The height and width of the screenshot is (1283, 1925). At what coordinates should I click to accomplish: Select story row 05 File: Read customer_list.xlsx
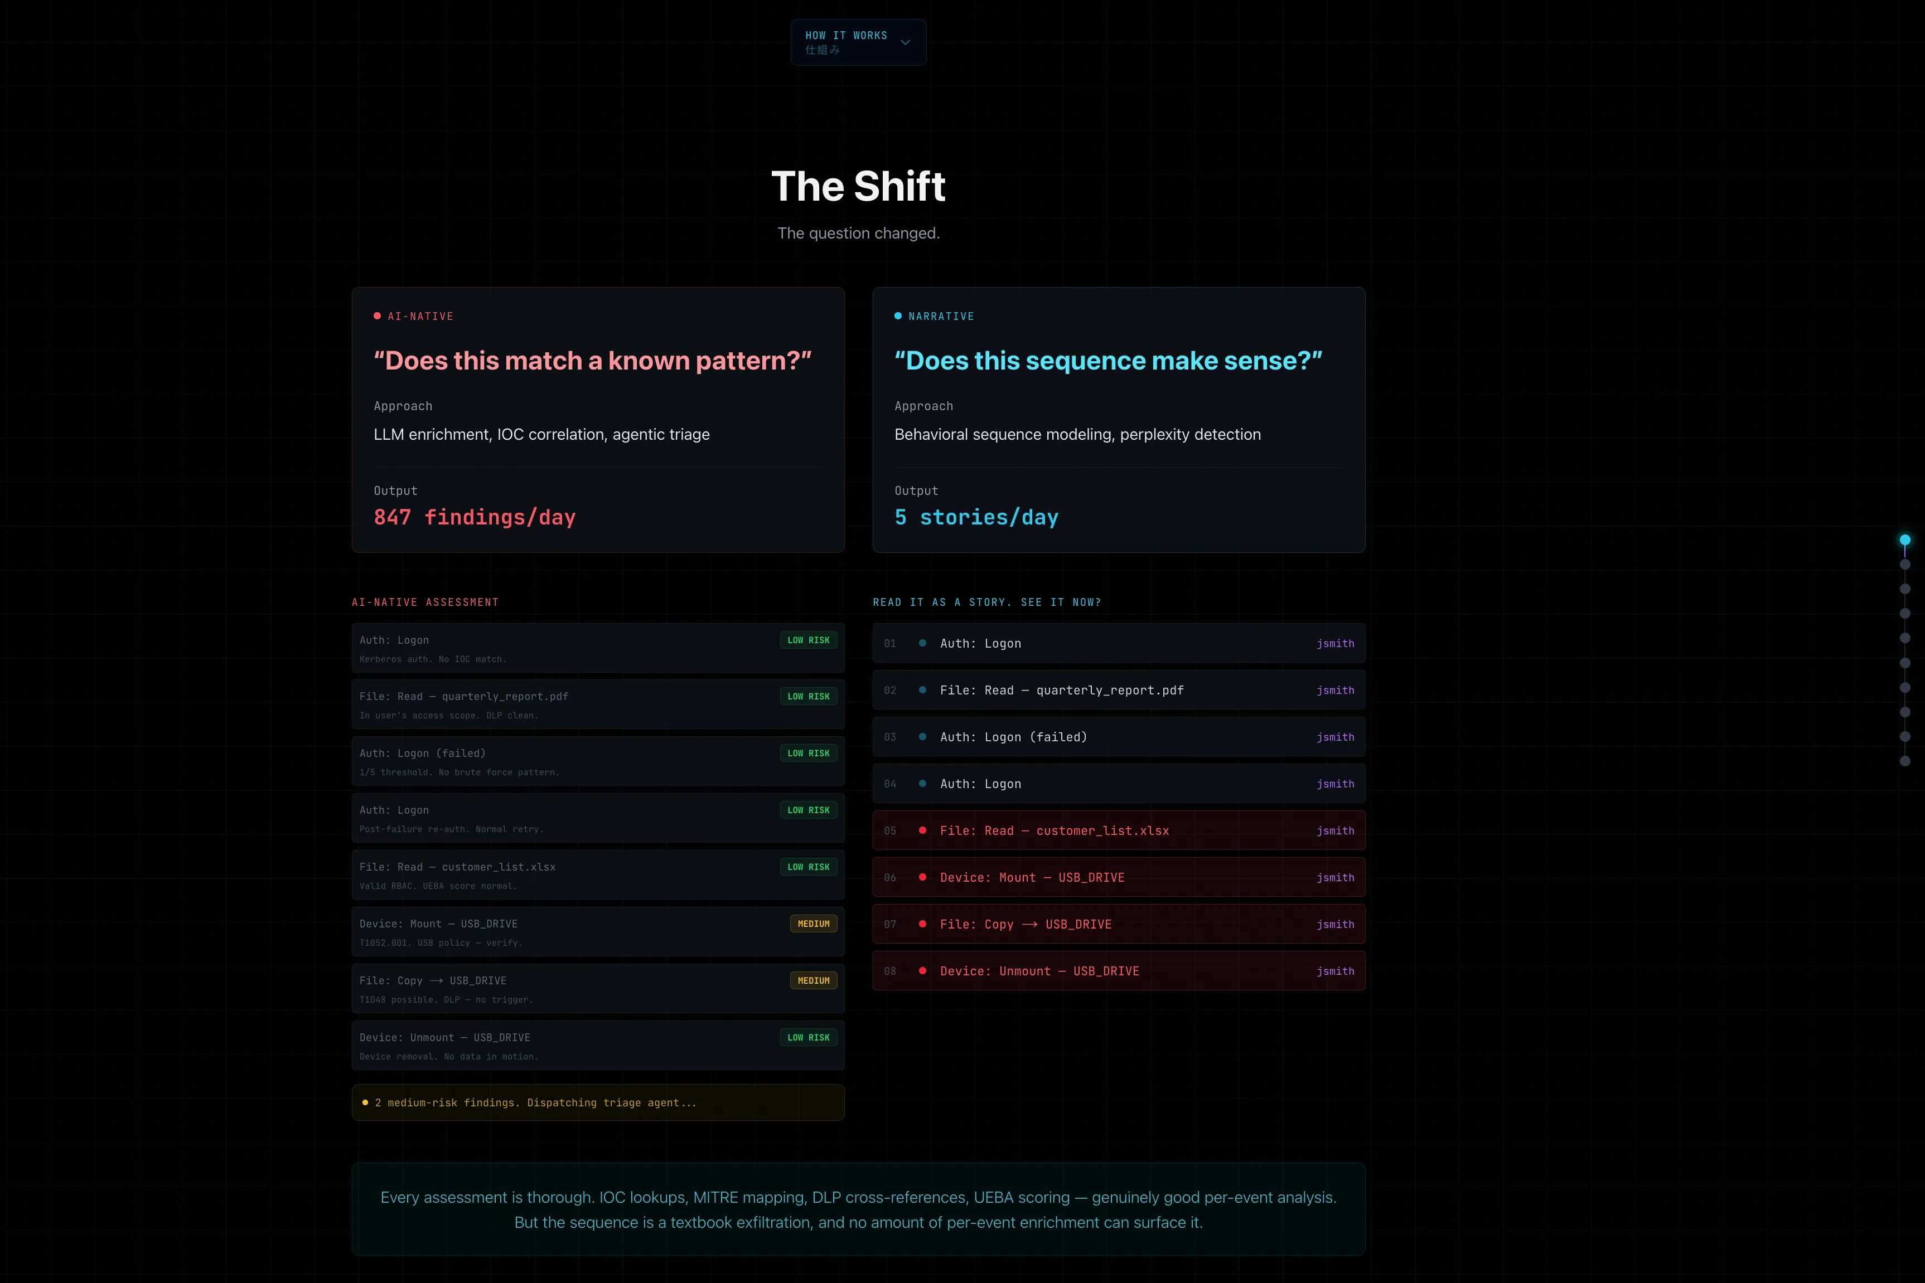pyautogui.click(x=1119, y=830)
